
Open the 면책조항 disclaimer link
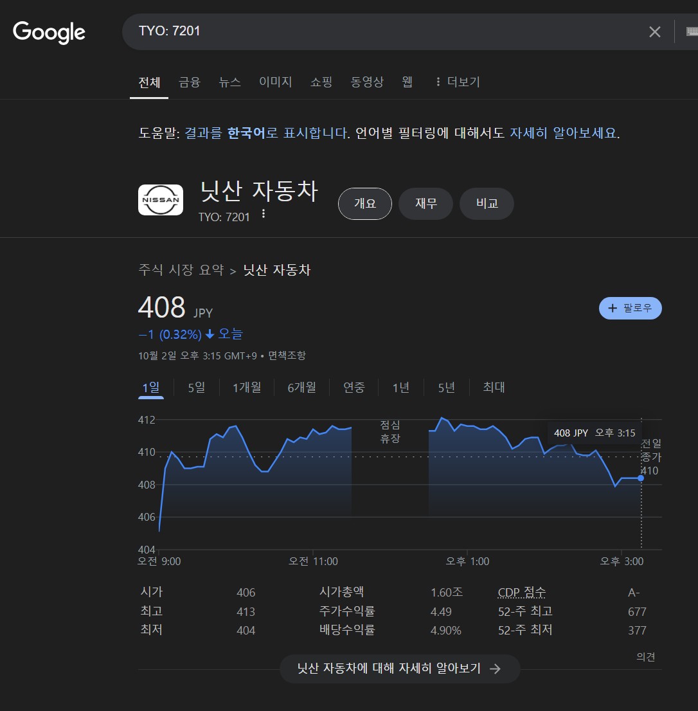tap(287, 355)
